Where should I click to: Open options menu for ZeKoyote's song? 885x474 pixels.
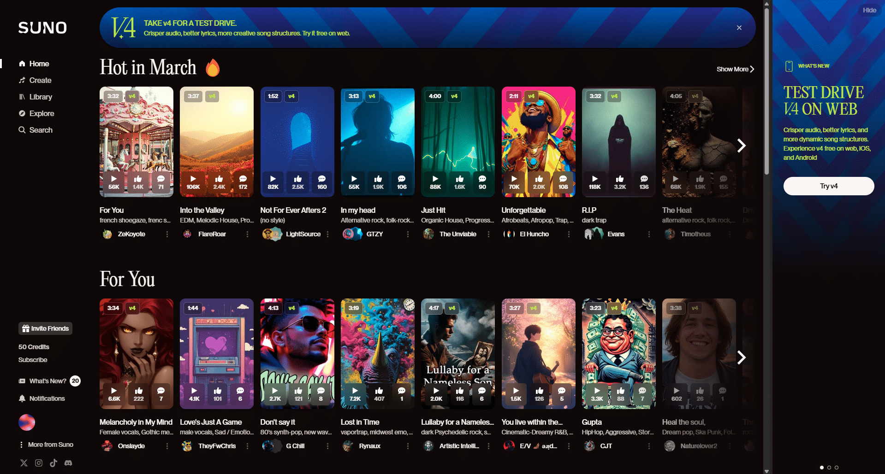click(x=167, y=234)
